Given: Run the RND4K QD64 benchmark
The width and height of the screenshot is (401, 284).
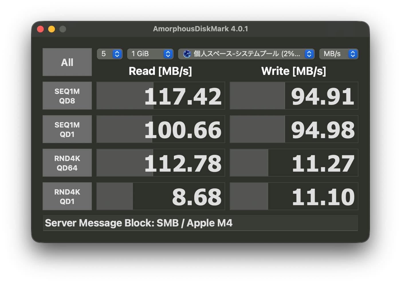Looking at the screenshot, I should [67, 163].
